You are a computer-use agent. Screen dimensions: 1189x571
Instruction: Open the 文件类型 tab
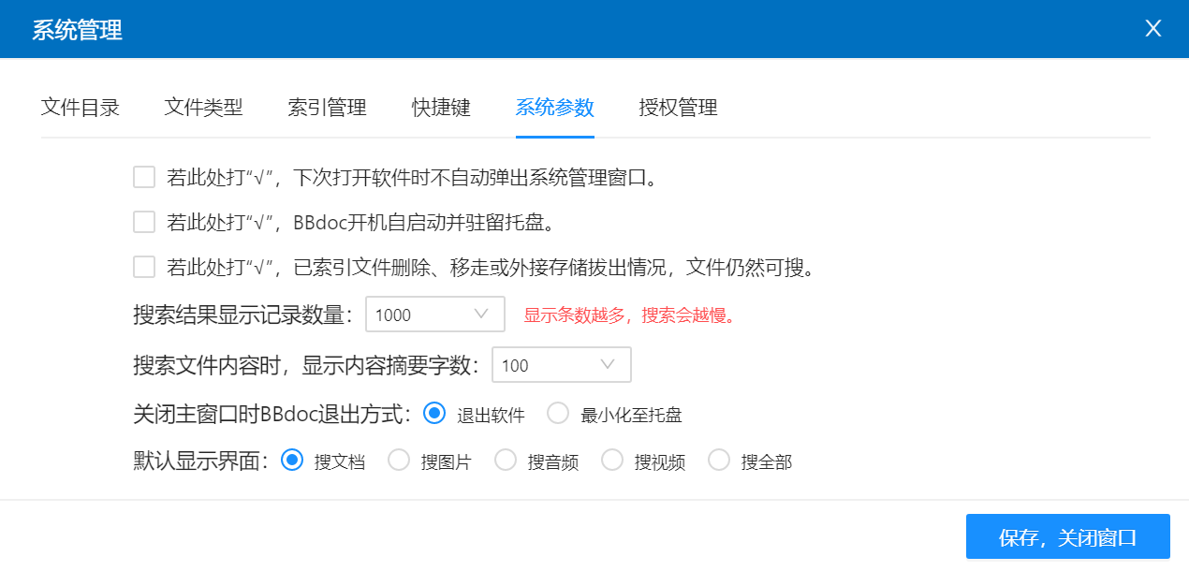point(204,108)
